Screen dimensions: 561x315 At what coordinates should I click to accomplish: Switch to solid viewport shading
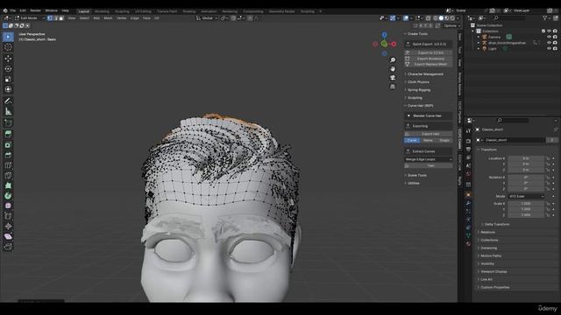click(441, 17)
